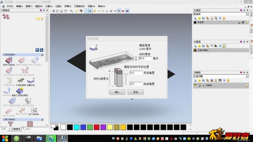Close the 刀具路径 panel
The height and width of the screenshot is (142, 253).
coord(47,10)
